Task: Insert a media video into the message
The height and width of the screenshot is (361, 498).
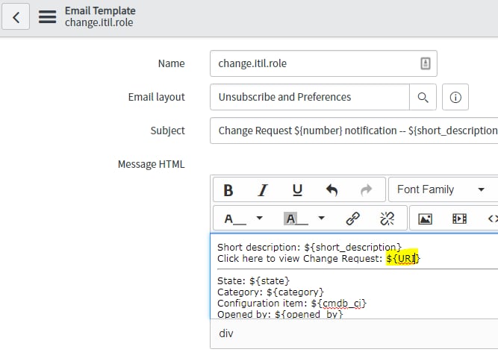Action: (459, 219)
